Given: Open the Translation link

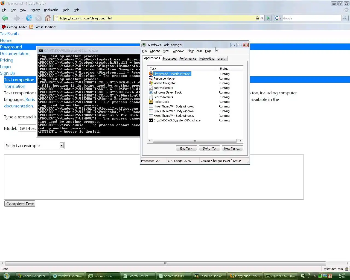Looking at the screenshot, I should click(14, 86).
